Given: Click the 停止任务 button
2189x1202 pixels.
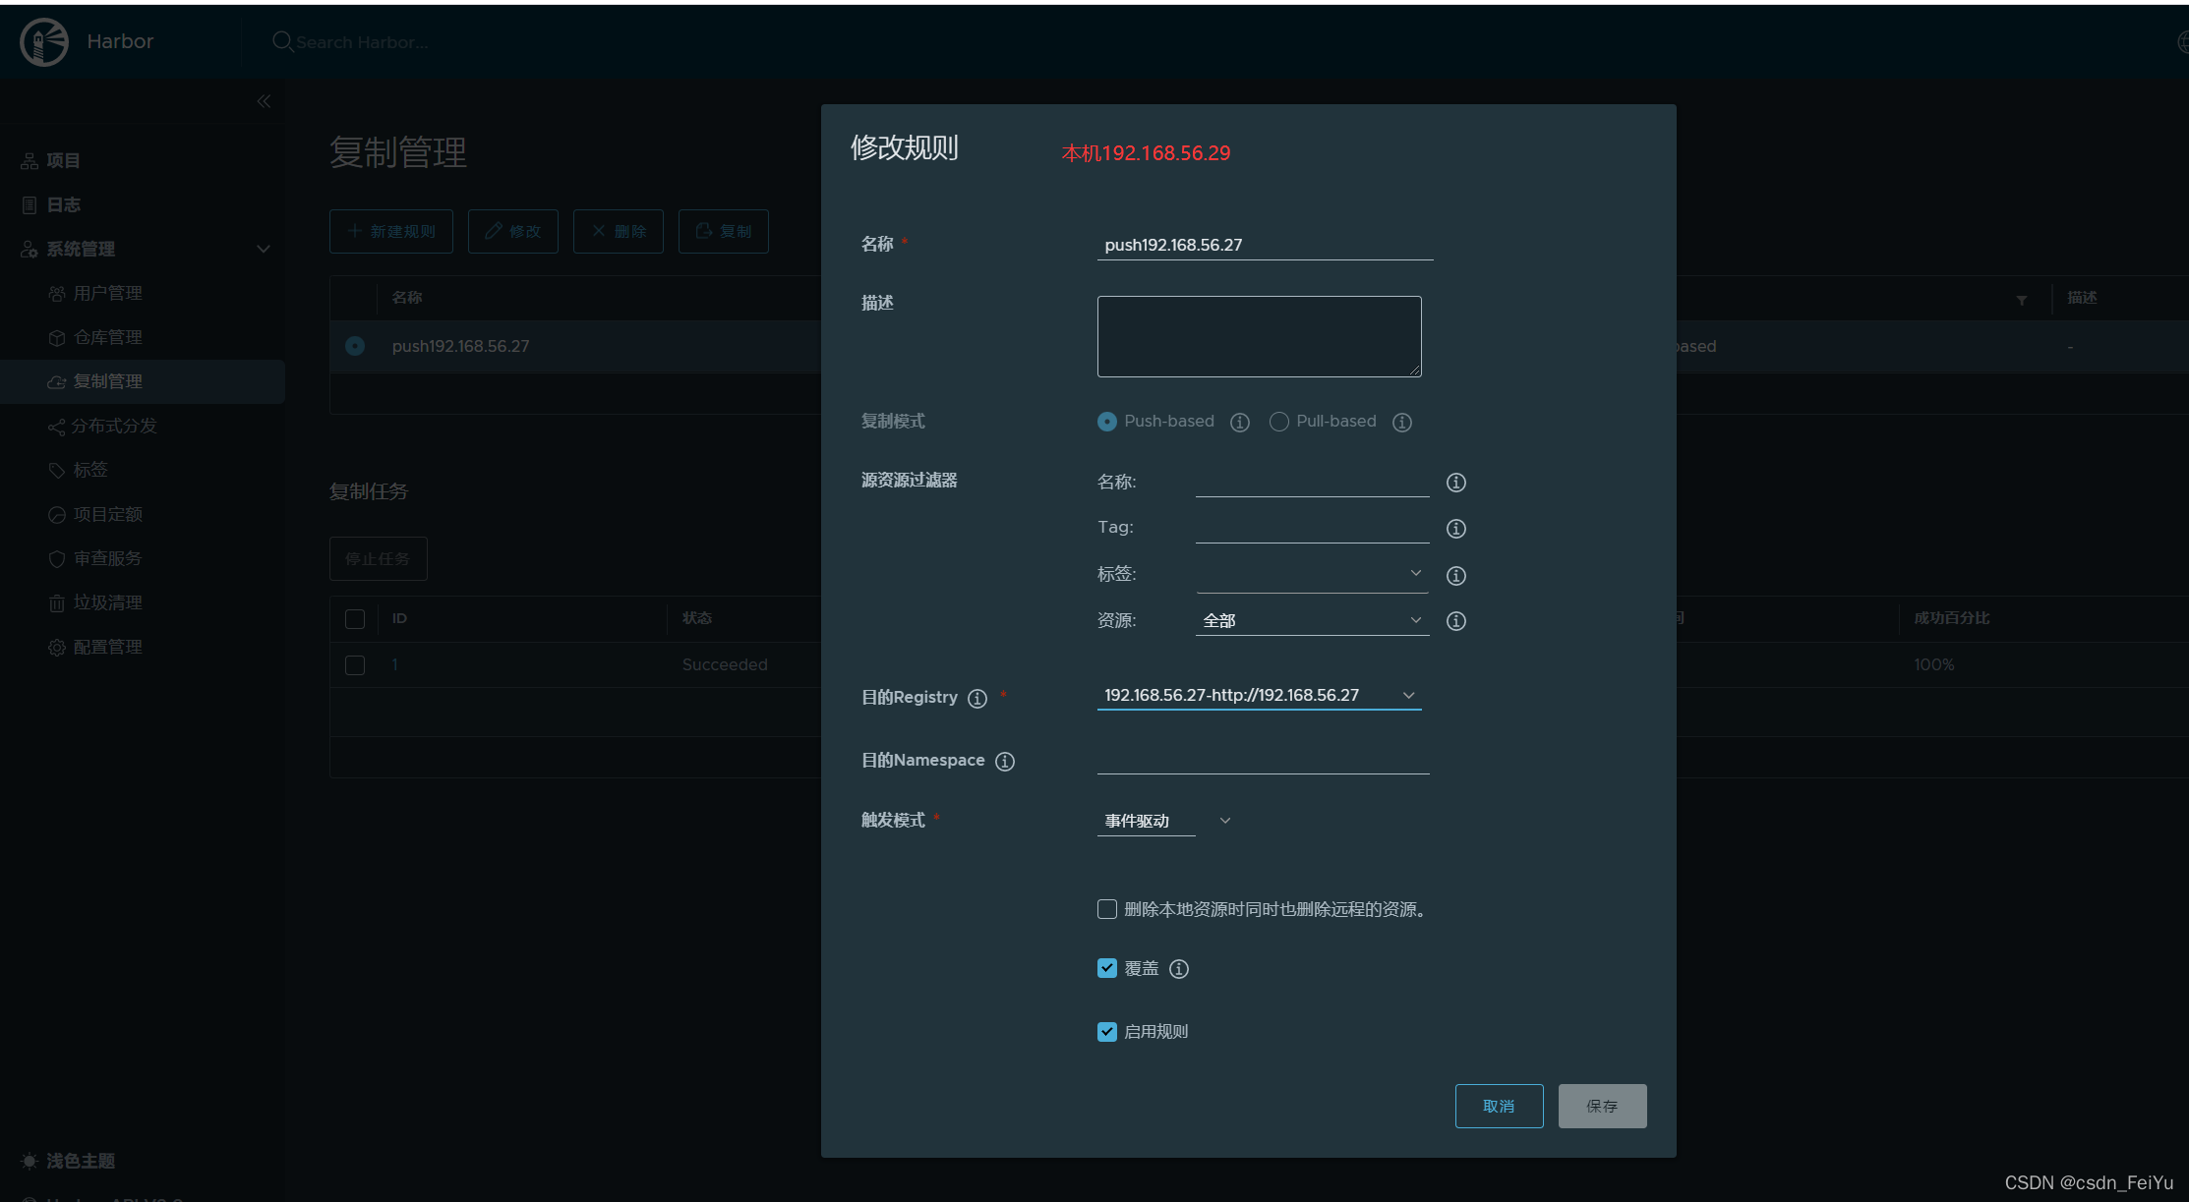Looking at the screenshot, I should pos(379,558).
